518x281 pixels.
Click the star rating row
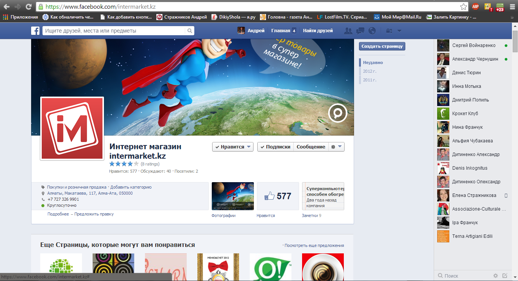click(124, 164)
